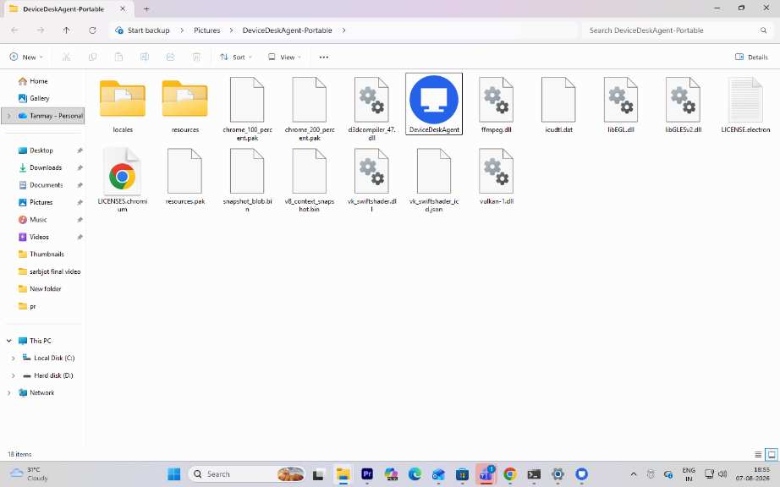780x487 pixels.
Task: Click the New button in toolbar
Action: (26, 57)
